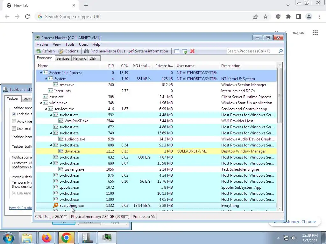Screen dimensions: 326x244
Task: Click Images link on Google page
Action: pos(297,33)
